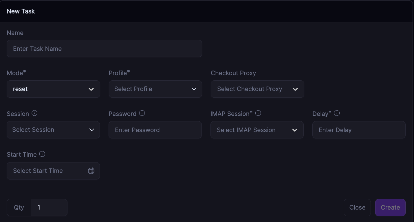The width and height of the screenshot is (414, 222).
Task: Open the calendar icon in Start Time field
Action: (91, 171)
